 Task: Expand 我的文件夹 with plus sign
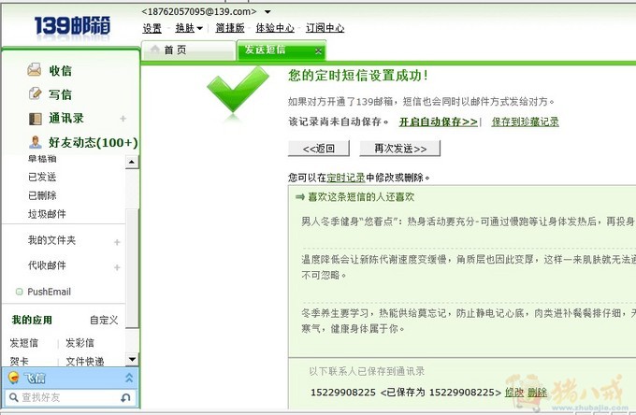[117, 242]
